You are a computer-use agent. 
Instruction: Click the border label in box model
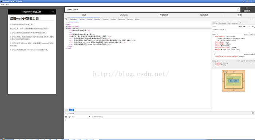pyautogui.click(x=228, y=75)
